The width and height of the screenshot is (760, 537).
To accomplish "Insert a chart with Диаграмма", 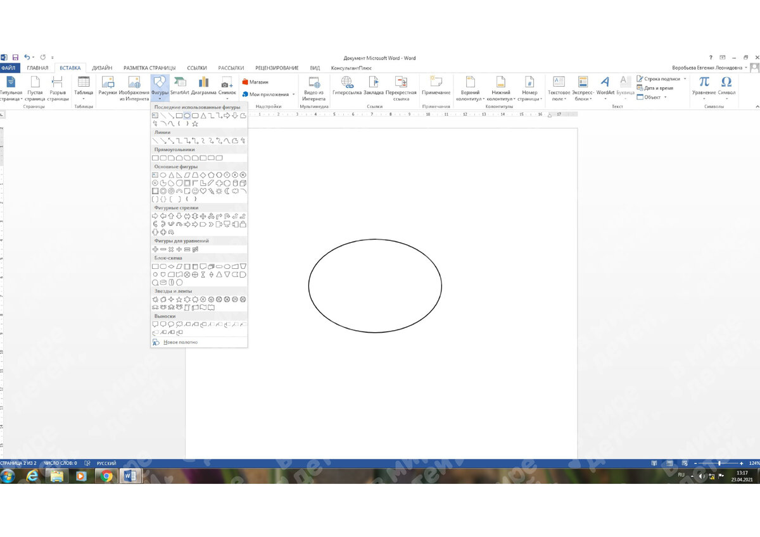I will pos(203,86).
